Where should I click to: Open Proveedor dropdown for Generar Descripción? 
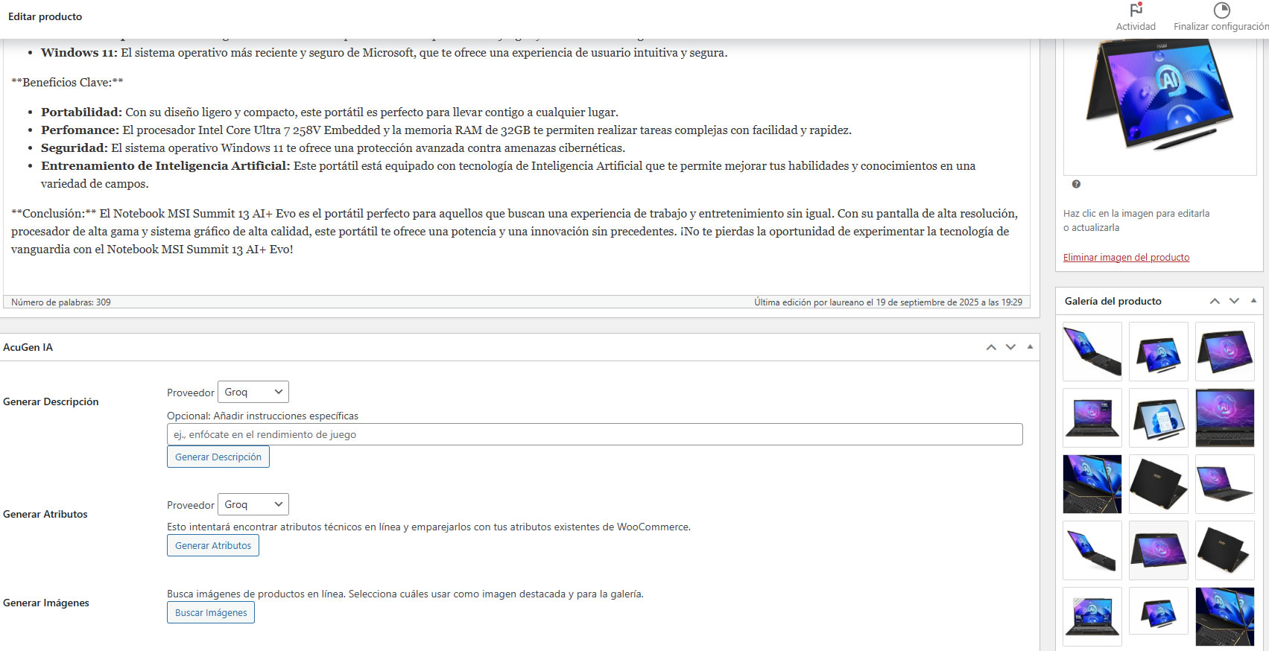[253, 392]
